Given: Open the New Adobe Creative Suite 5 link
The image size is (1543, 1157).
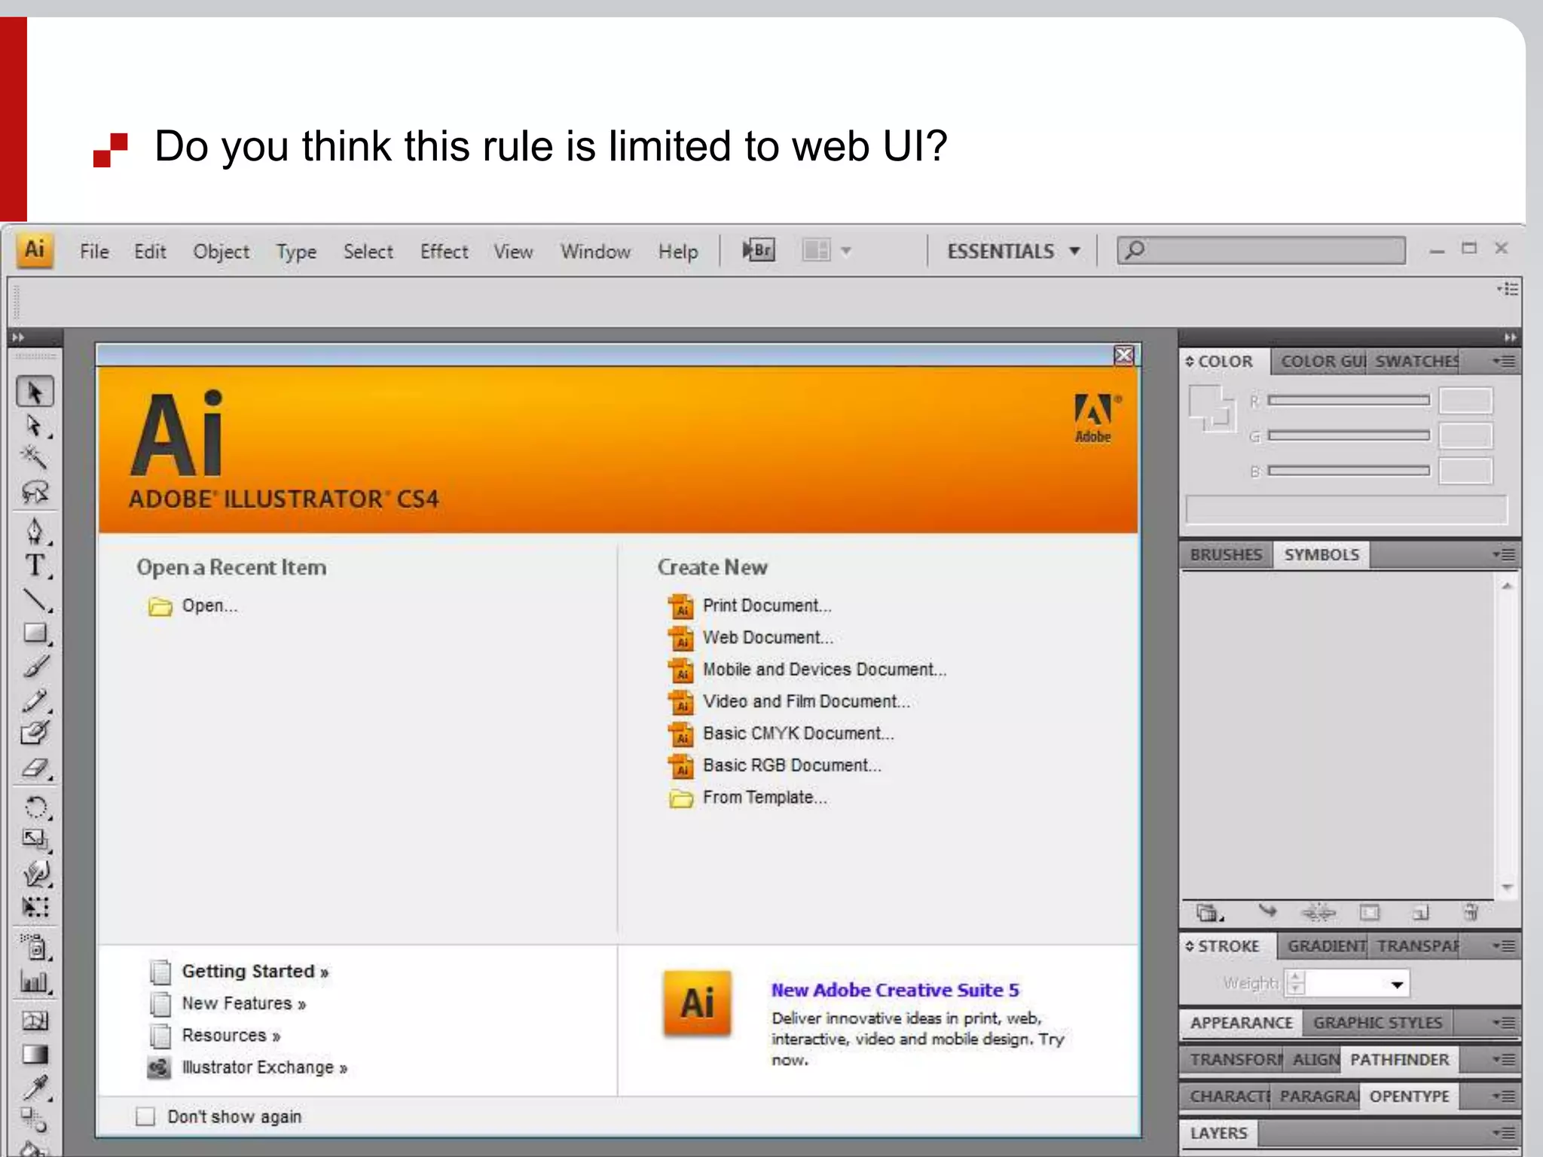Looking at the screenshot, I should coord(894,990).
